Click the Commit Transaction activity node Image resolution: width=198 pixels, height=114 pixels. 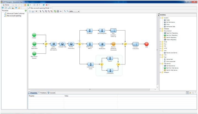135,44
